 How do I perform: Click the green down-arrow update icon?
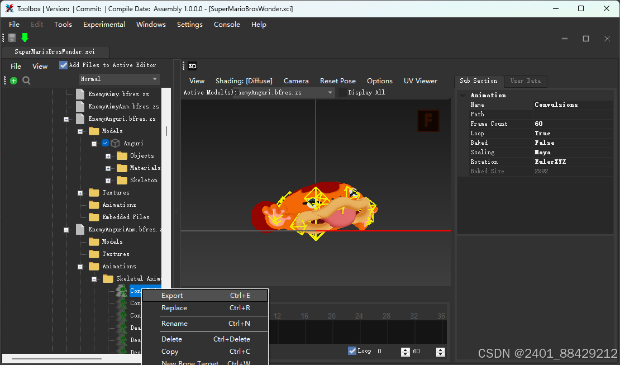(x=25, y=37)
